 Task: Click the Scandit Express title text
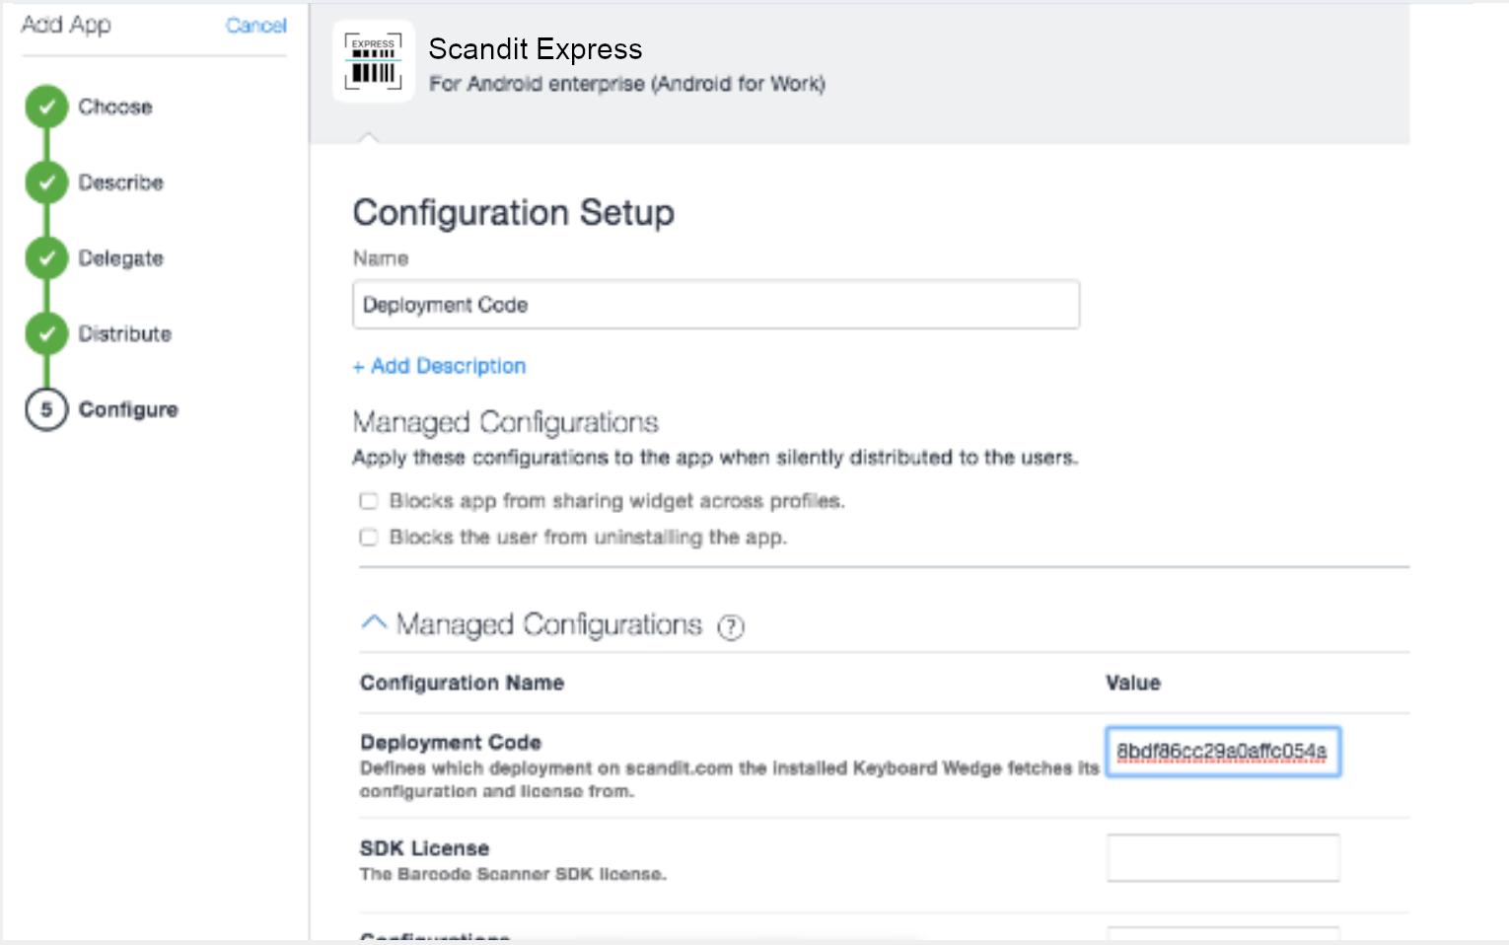536,48
